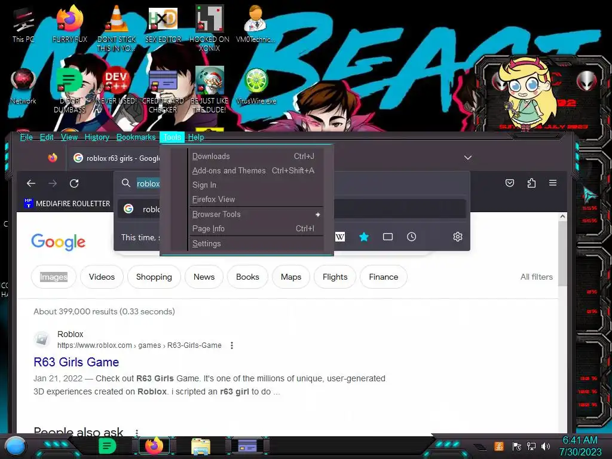Search Bookmarks with the star icon
Viewport: 612px width, 459px height.
[x=364, y=237]
